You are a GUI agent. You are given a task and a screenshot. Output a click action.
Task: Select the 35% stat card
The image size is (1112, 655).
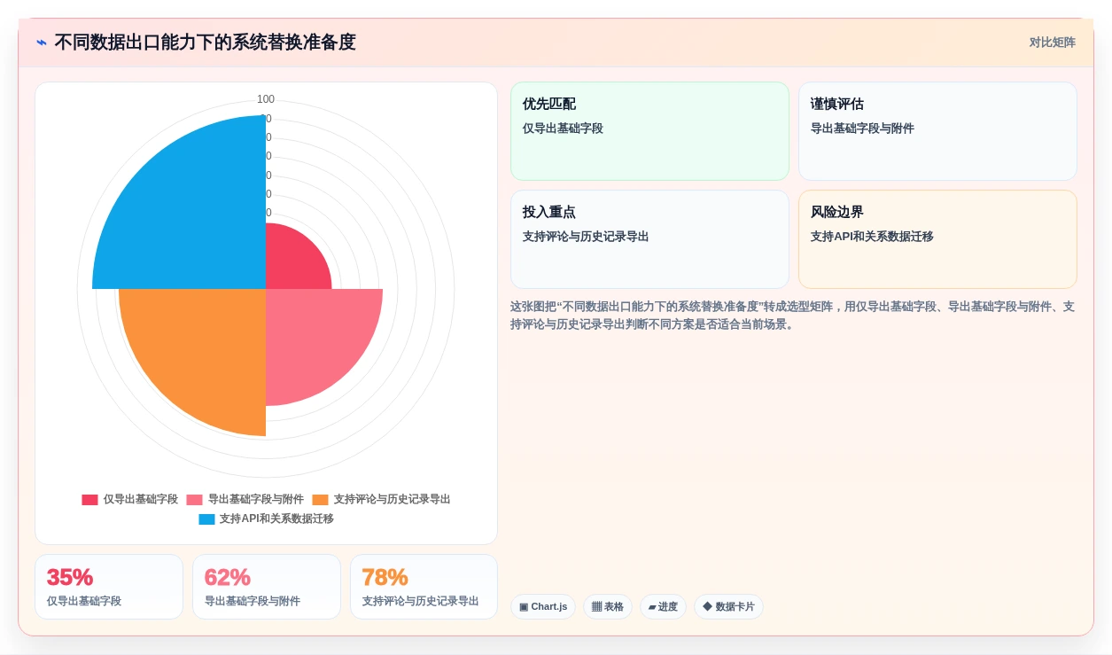pyautogui.click(x=109, y=587)
